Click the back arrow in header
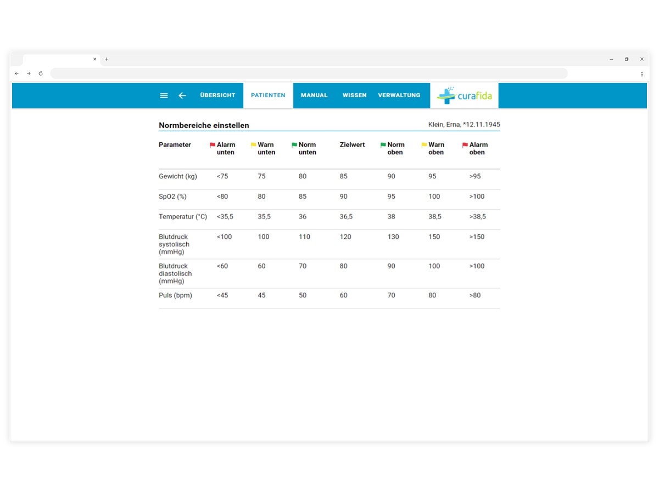Screen dimensions: 659x494 click(x=182, y=96)
